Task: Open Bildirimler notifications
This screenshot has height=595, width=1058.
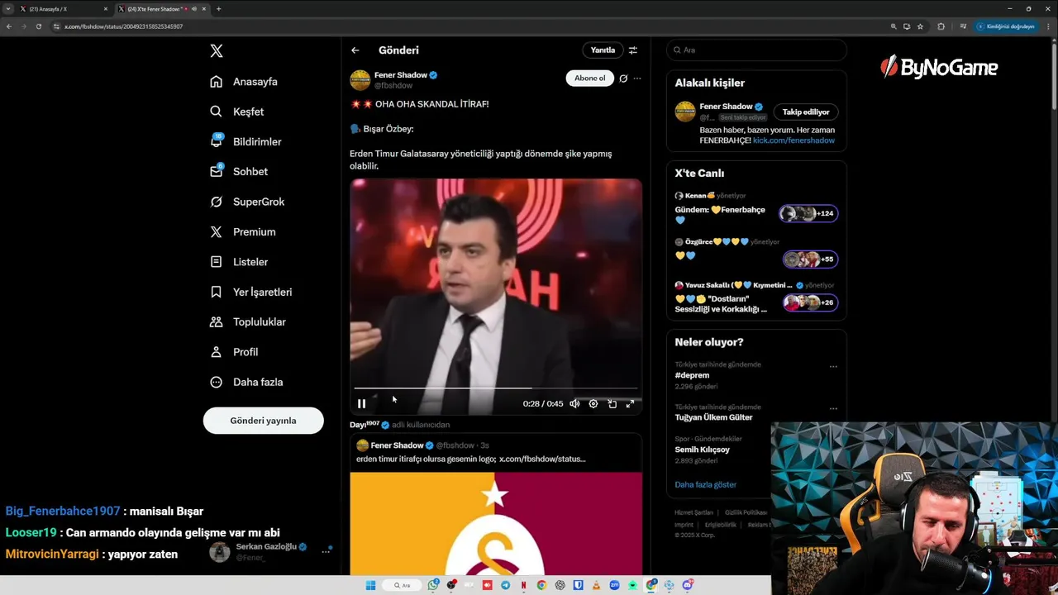Action: [245, 141]
